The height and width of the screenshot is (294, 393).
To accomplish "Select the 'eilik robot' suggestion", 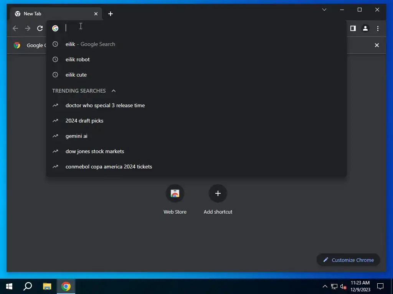I will point(196,59).
